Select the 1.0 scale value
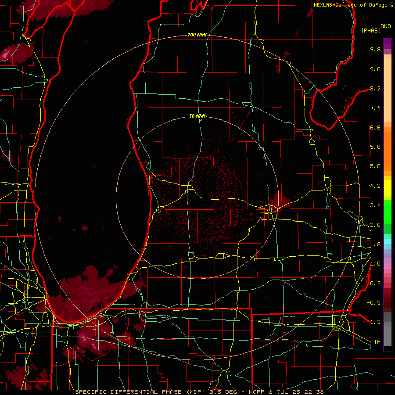Image resolution: width=395 pixels, height=395 pixels. point(375,264)
